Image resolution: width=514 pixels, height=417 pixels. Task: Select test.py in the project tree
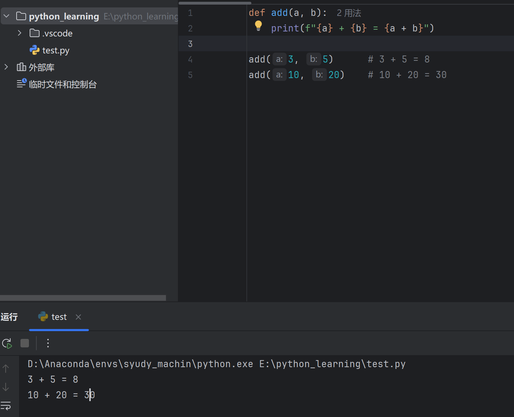(56, 51)
